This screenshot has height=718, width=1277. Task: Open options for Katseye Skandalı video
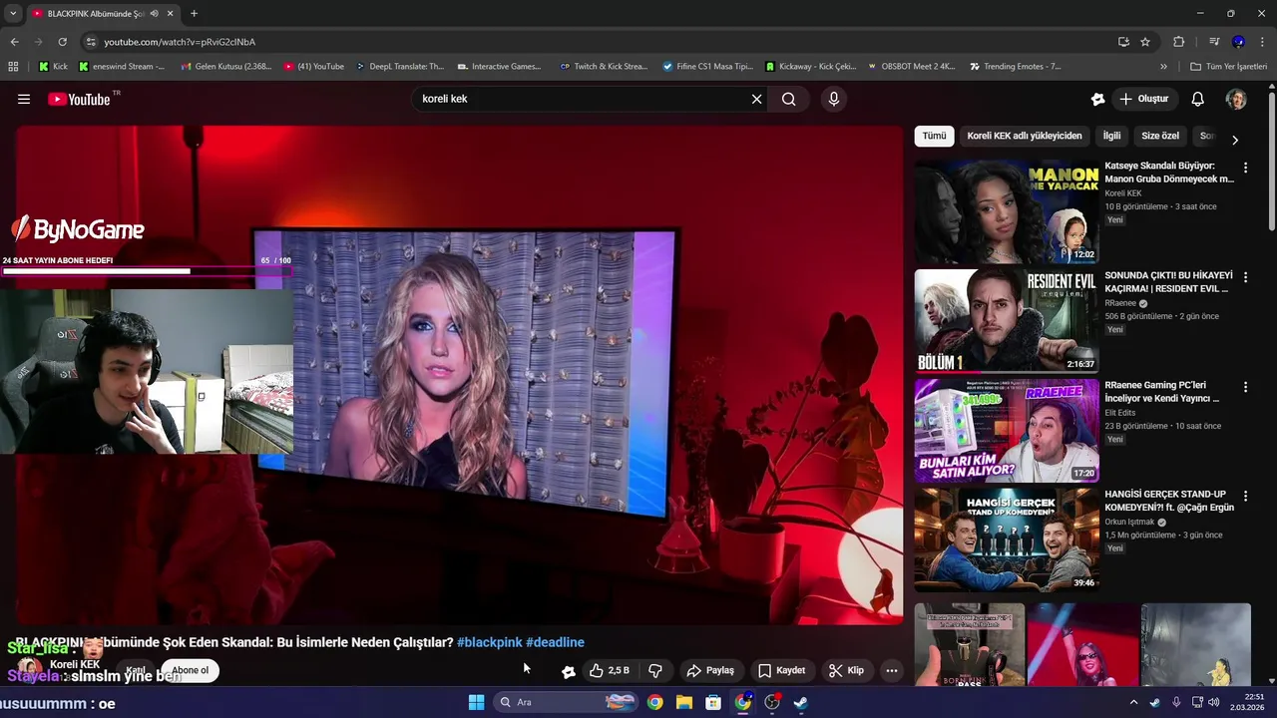pos(1245,168)
